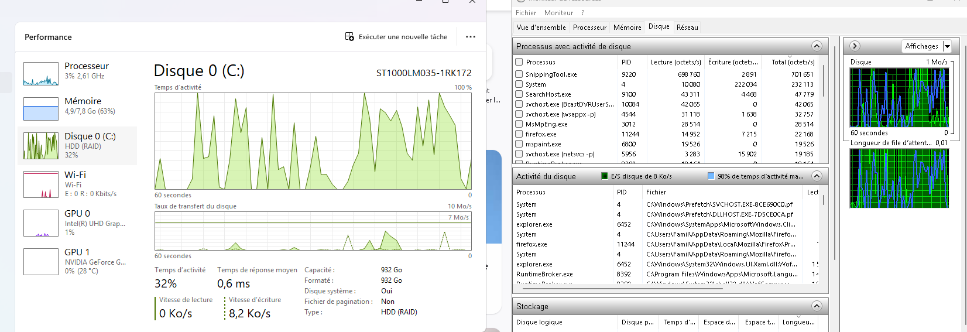
Task: Switch to the Mémoire tab in Resource Monitor
Action: (x=627, y=28)
